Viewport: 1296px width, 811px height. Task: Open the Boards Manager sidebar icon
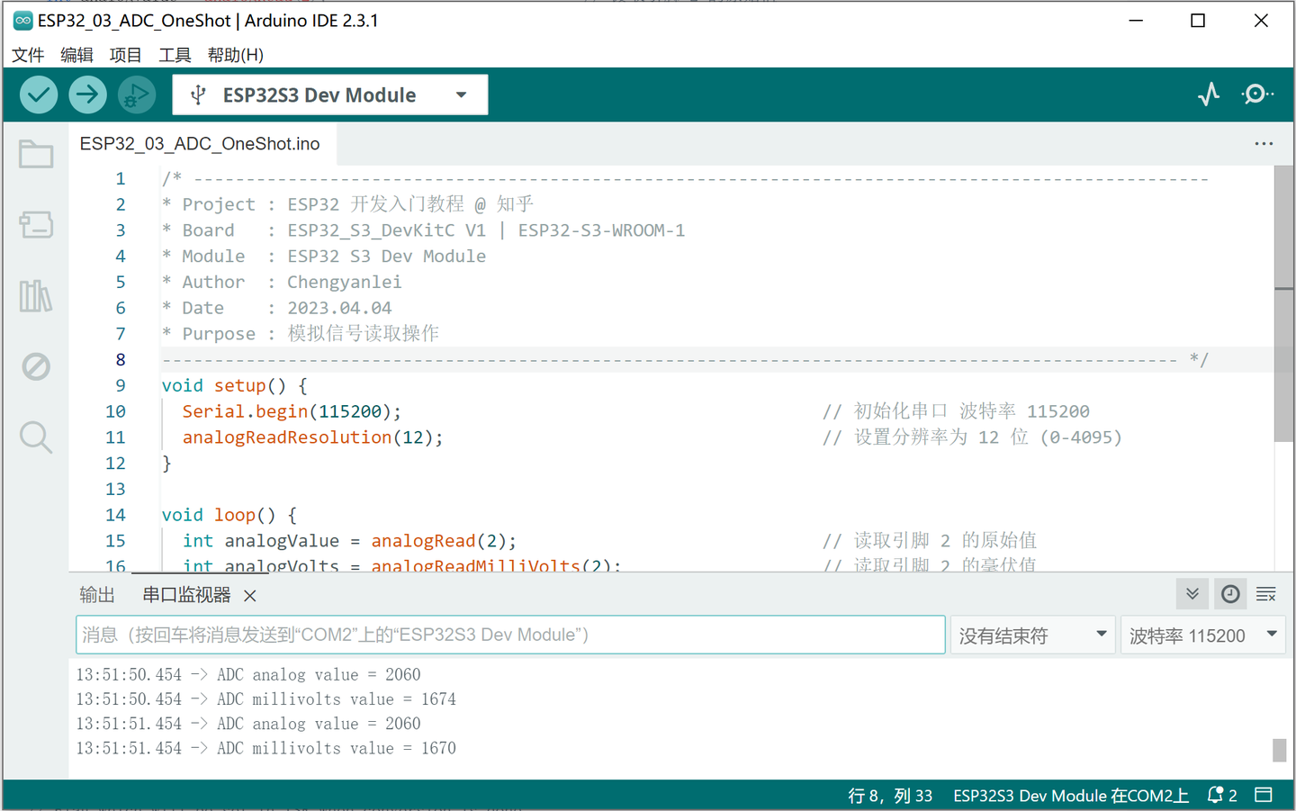tap(35, 225)
